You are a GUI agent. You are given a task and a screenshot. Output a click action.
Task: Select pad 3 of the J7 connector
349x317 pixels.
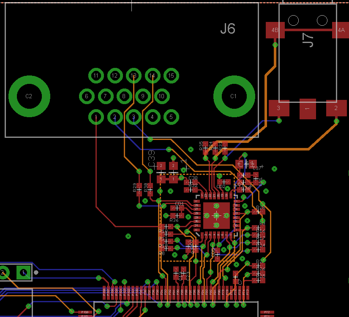(279, 108)
